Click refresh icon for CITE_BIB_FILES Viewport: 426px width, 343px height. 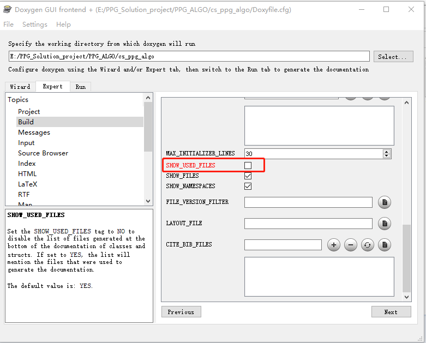point(367,245)
